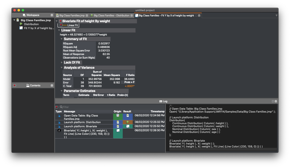Collapse the Analysis of Variance section
Screen dimensions: 290x168
pyautogui.click(x=62, y=68)
